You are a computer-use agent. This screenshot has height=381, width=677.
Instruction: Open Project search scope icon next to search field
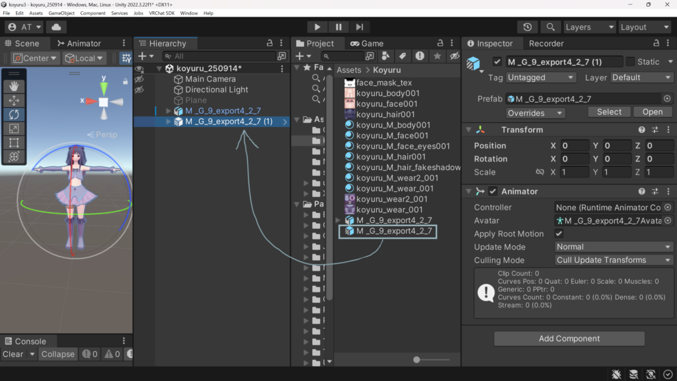370,56
